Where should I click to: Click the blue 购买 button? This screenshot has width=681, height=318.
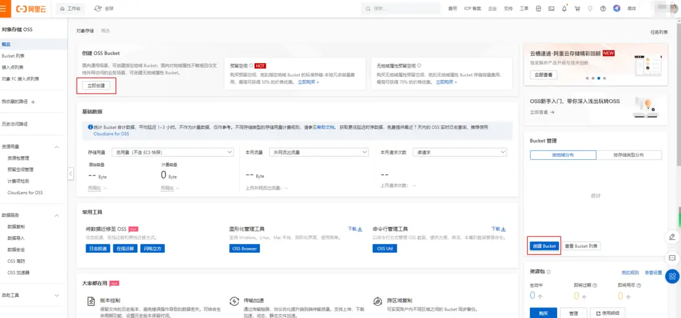[543, 313]
